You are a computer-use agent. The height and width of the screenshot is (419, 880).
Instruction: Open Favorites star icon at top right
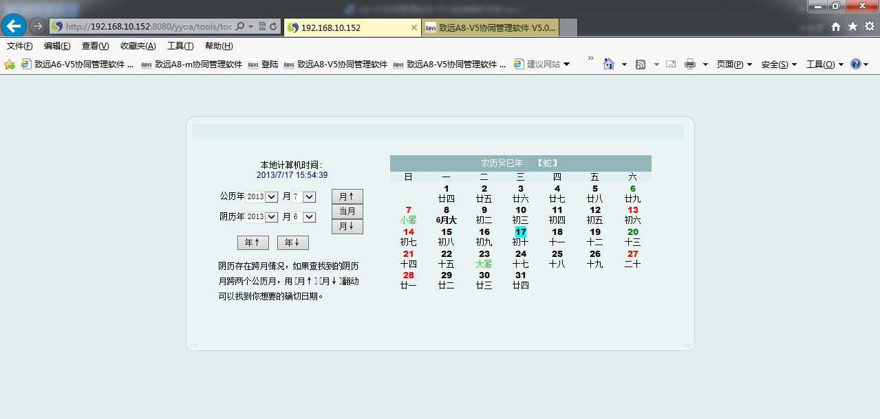[852, 26]
